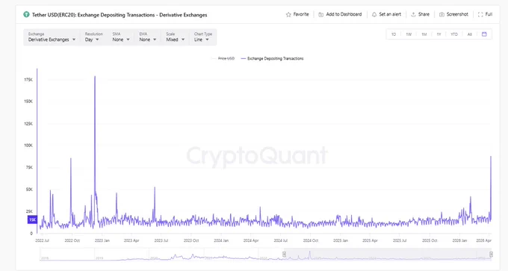Screen dimensions: 508x271
Task: Select the 1Y time range
Action: coord(439,34)
